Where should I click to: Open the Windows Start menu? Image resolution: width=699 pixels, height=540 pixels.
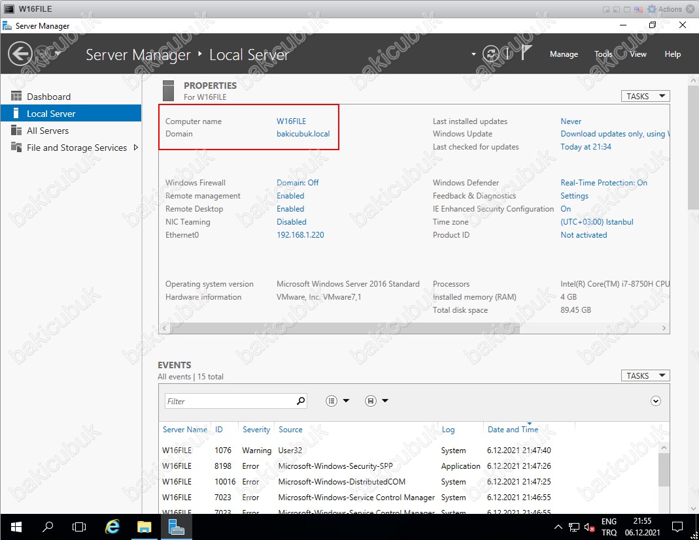coord(16,527)
